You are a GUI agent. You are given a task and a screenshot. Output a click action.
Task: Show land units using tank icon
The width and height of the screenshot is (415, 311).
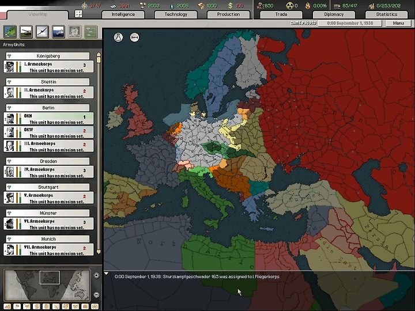point(26,31)
